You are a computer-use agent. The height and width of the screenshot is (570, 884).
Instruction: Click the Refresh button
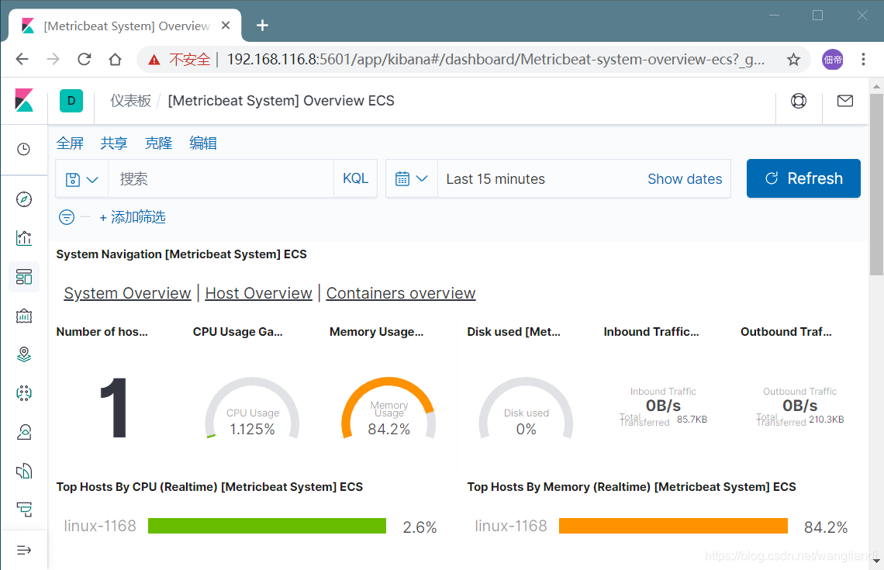(x=803, y=178)
